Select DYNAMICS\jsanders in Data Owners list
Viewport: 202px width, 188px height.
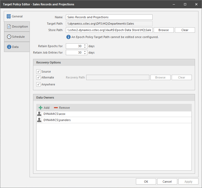pos(57,120)
